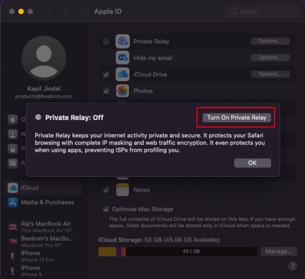Click the yellow minimize window button
This screenshot has height=279, width=305.
coord(21,11)
